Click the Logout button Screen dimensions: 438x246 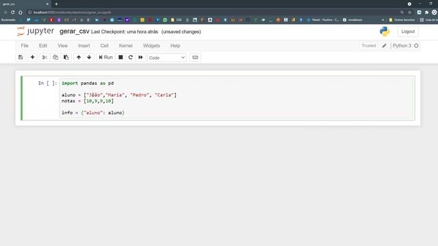(408, 31)
